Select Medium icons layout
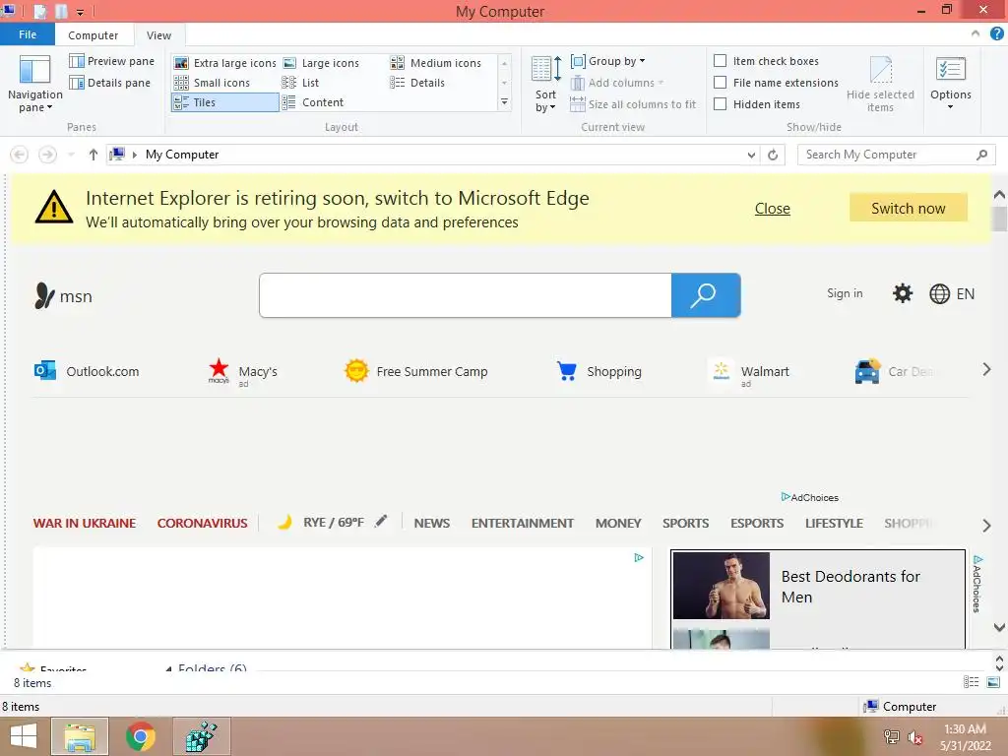 point(436,63)
